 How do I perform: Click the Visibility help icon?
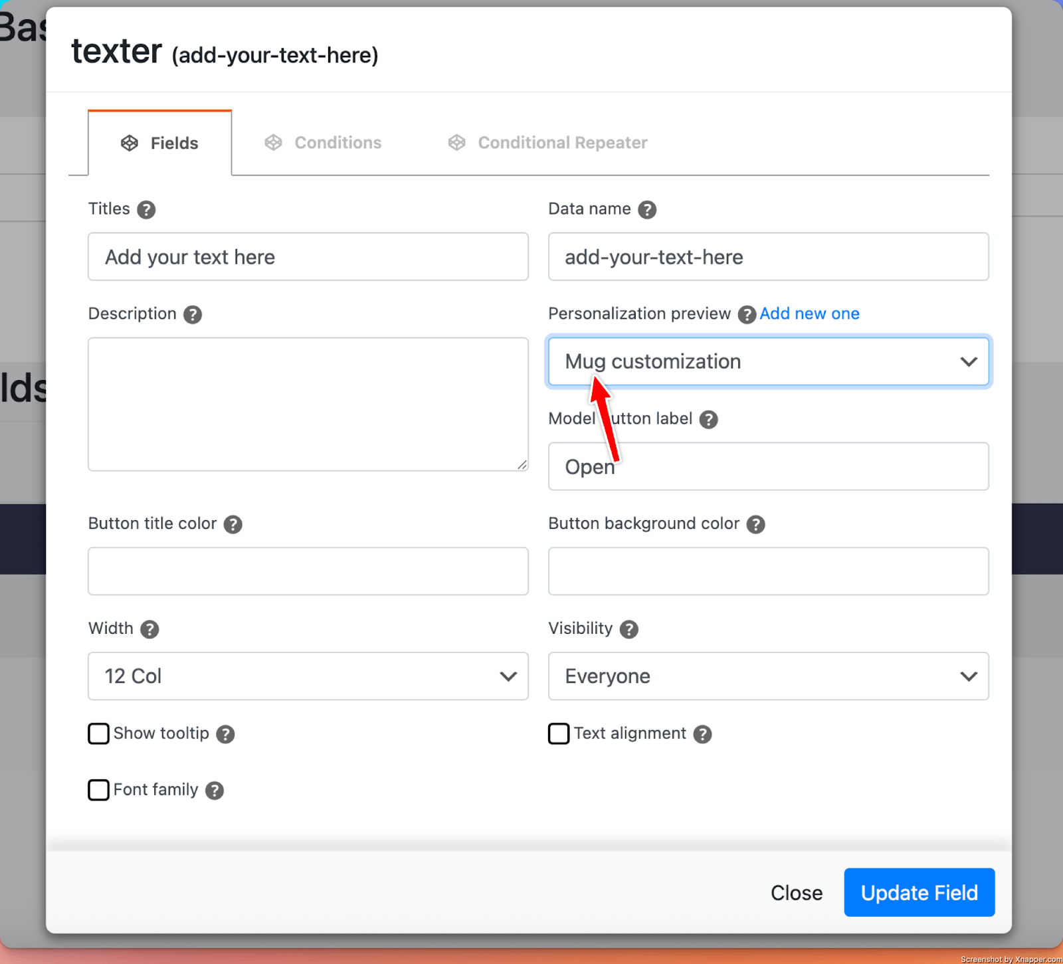point(628,629)
